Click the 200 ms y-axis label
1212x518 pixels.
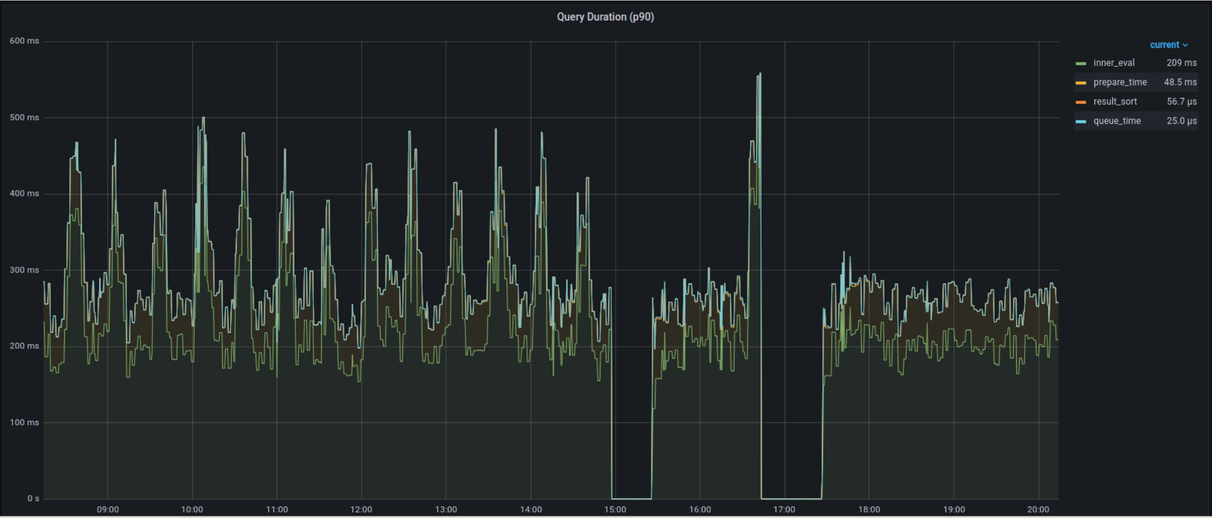coord(24,346)
